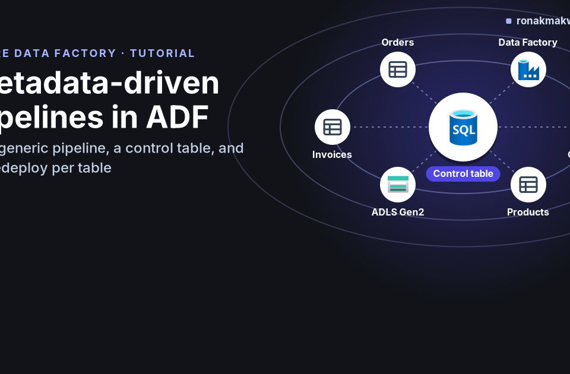Click the 'etadata-driven' headline line
Viewport: 570px width, 374px height.
coord(109,83)
